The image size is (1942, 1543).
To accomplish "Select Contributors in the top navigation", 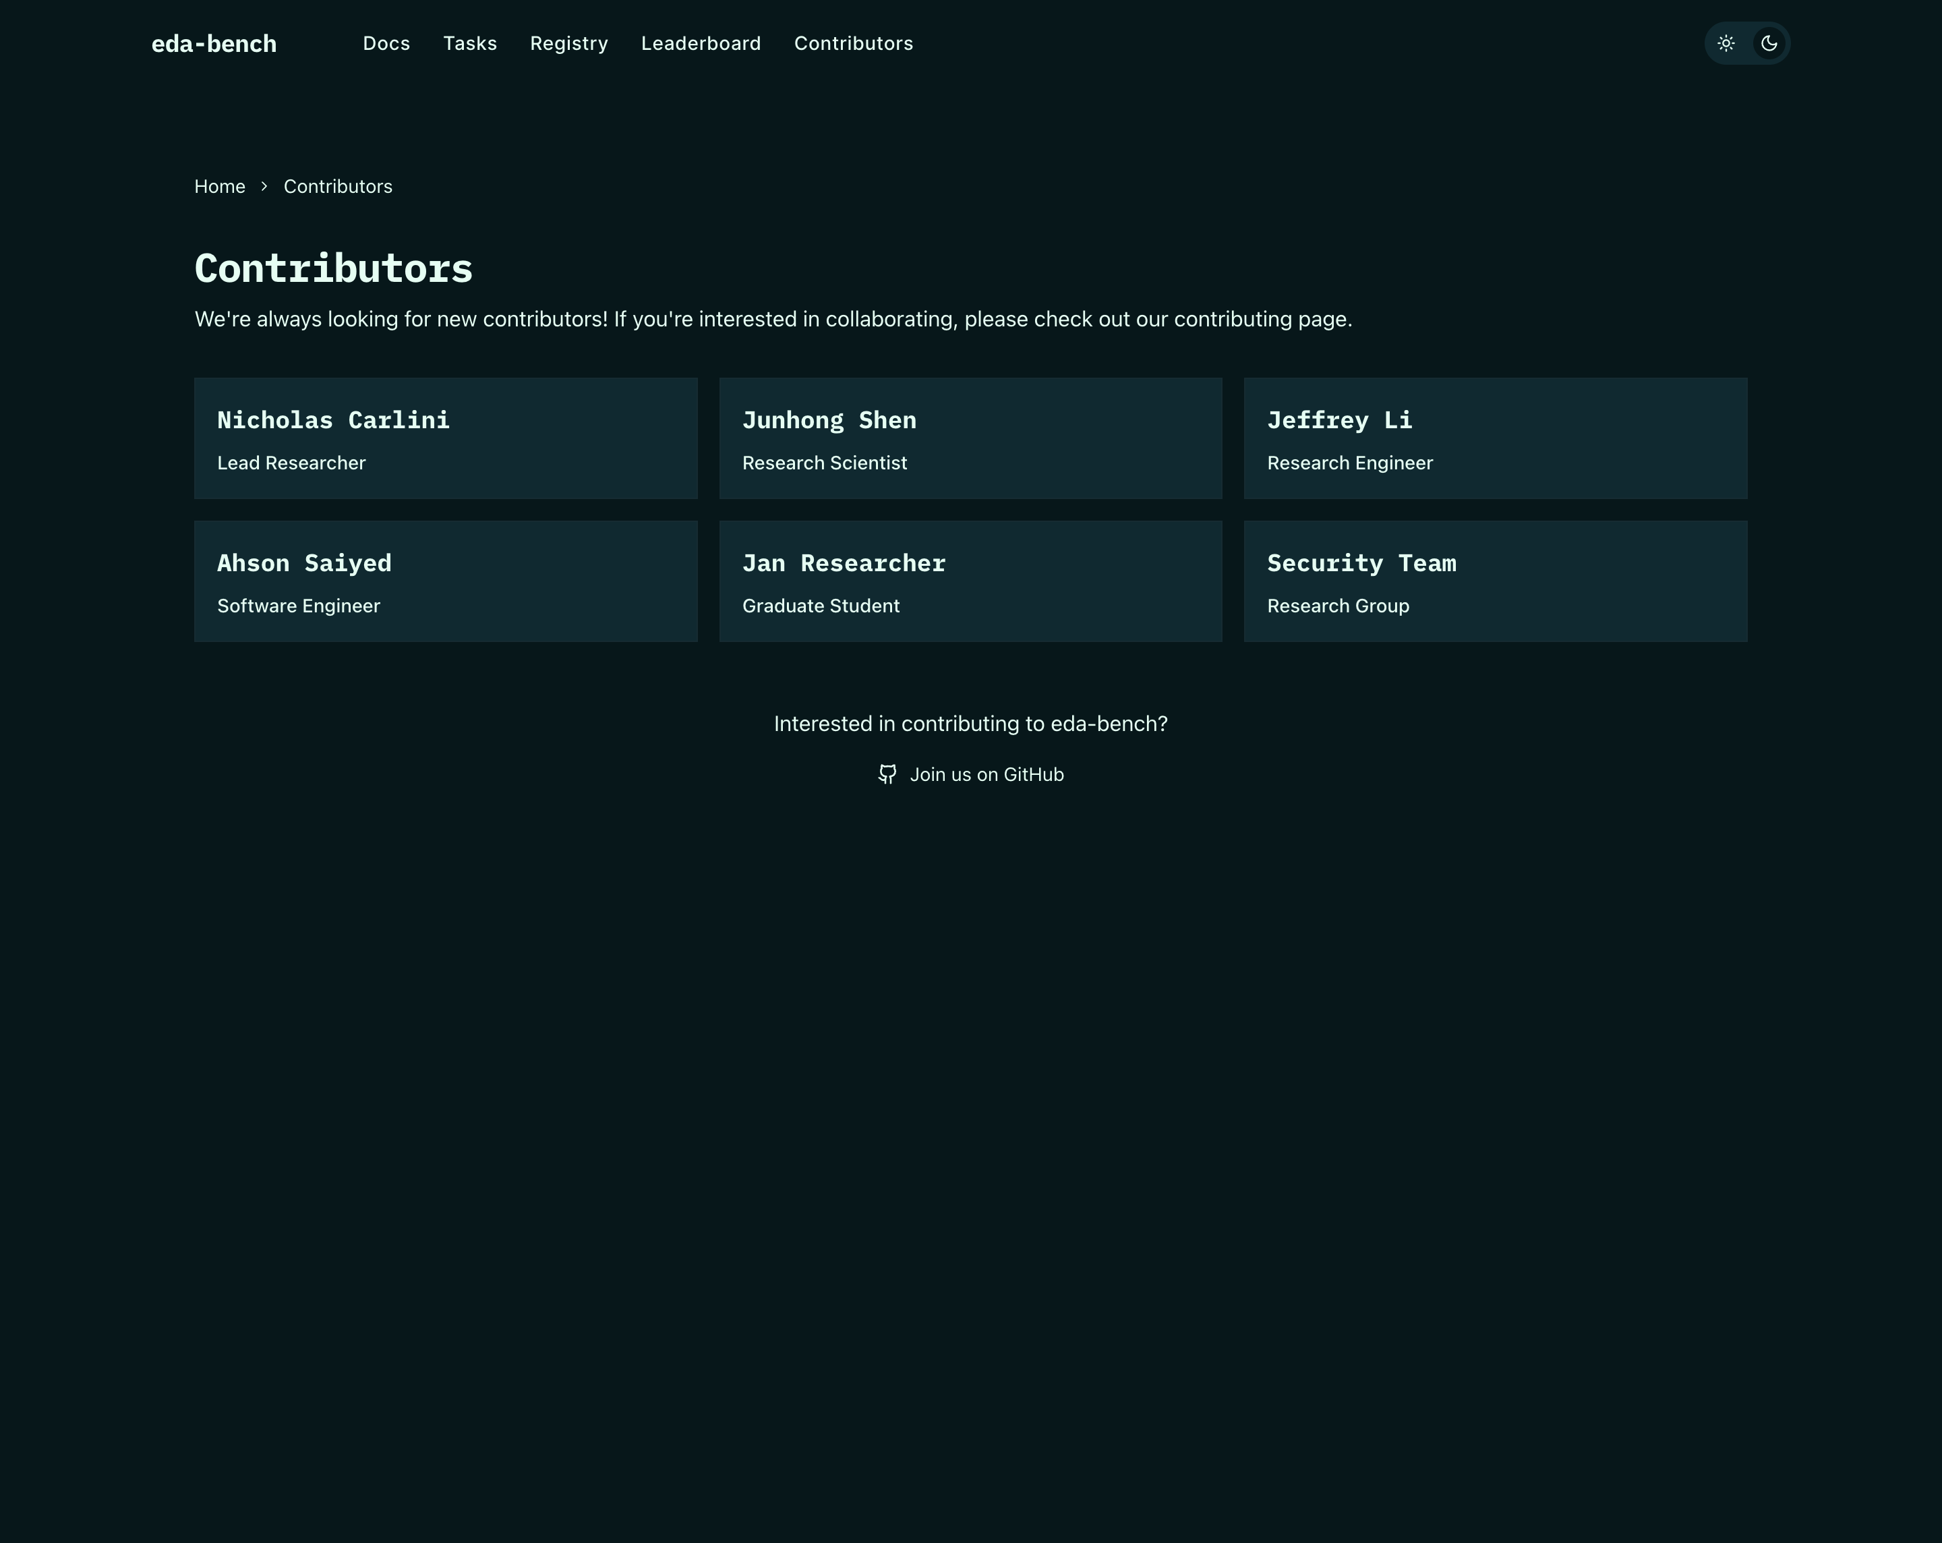I will click(x=853, y=43).
